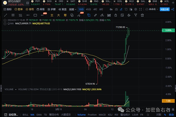Add a new symbol tab with plus

click(x=173, y=3)
